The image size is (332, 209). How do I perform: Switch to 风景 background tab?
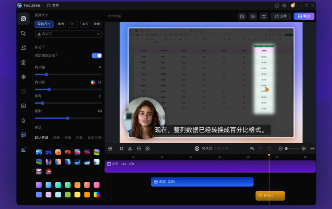pyautogui.click(x=79, y=138)
